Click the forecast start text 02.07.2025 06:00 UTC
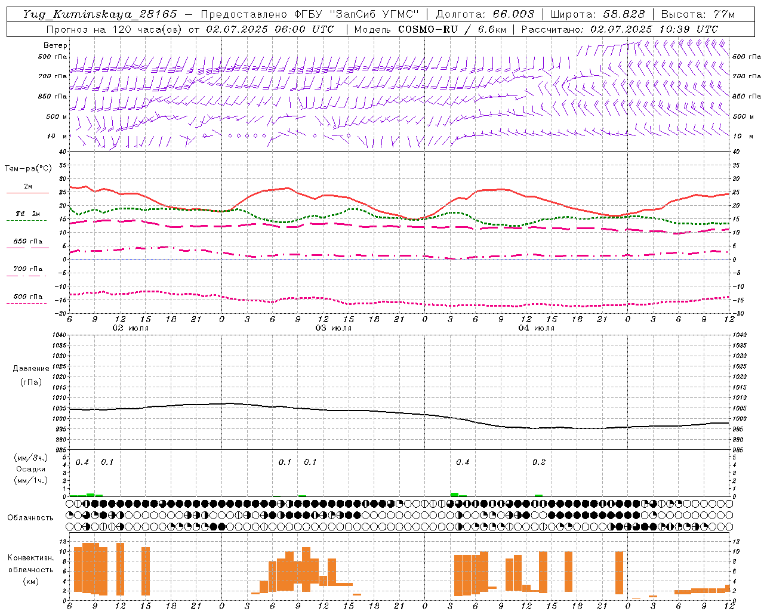This screenshot has width=764, height=611. point(270,29)
